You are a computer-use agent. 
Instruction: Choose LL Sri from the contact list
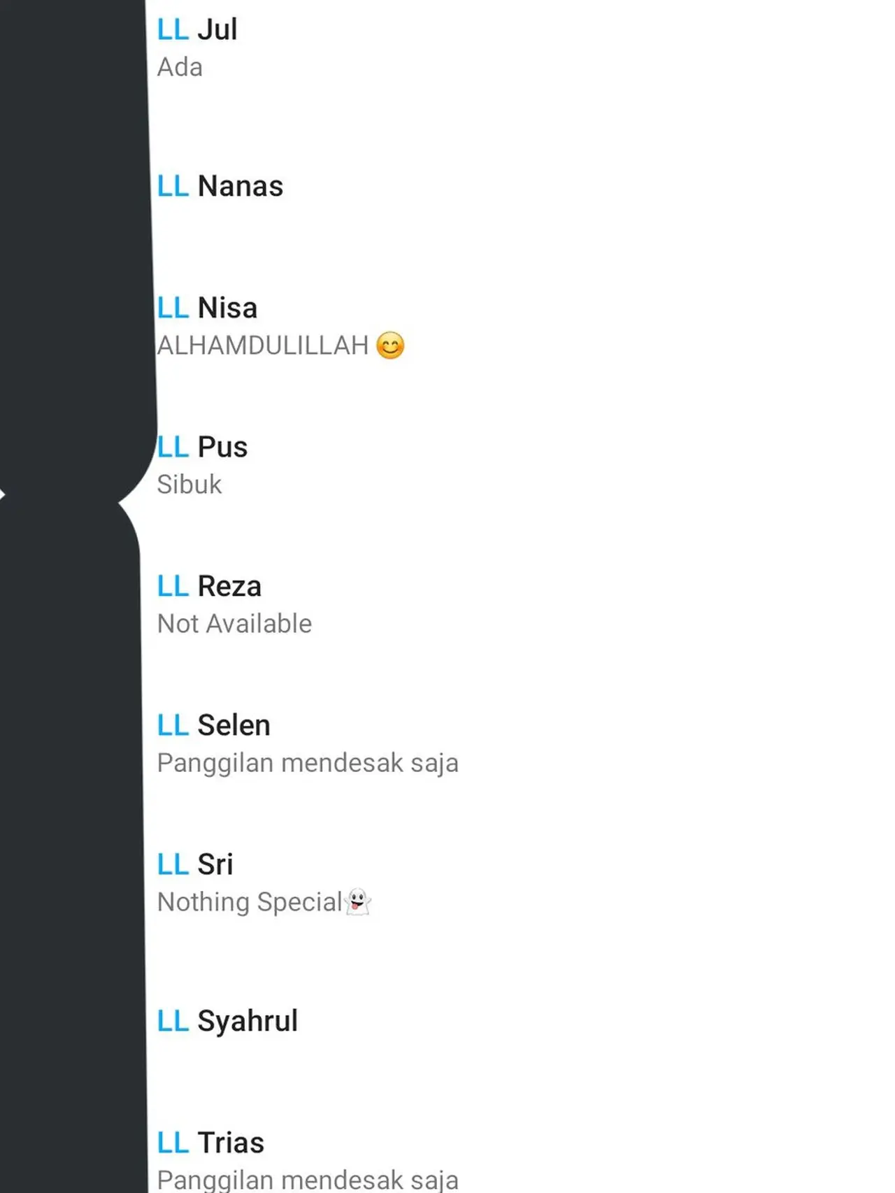click(195, 865)
